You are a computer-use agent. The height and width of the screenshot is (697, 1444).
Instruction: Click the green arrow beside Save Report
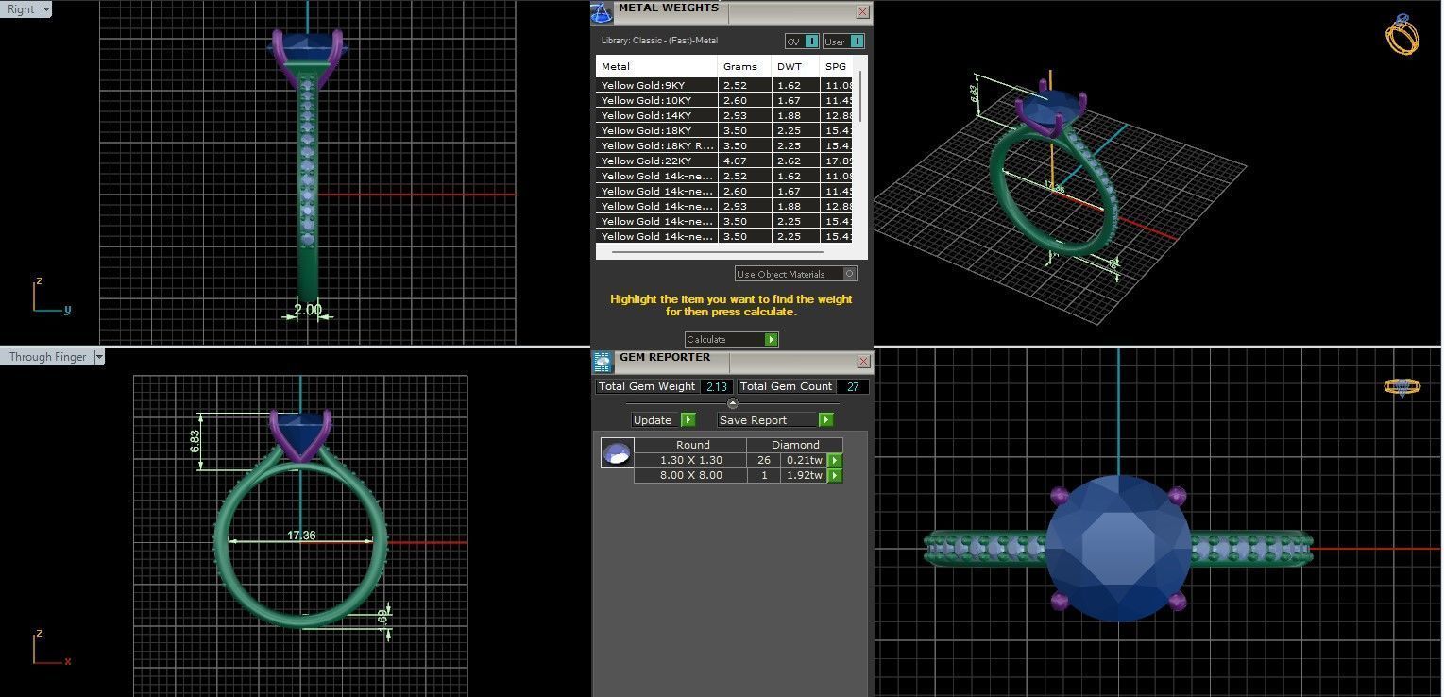pos(826,420)
